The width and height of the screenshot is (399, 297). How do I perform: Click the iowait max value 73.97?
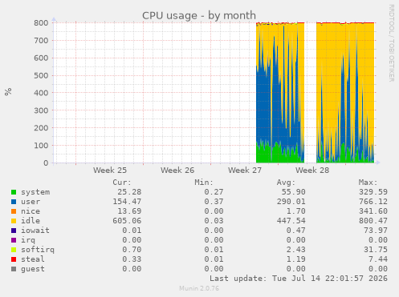(x=376, y=231)
